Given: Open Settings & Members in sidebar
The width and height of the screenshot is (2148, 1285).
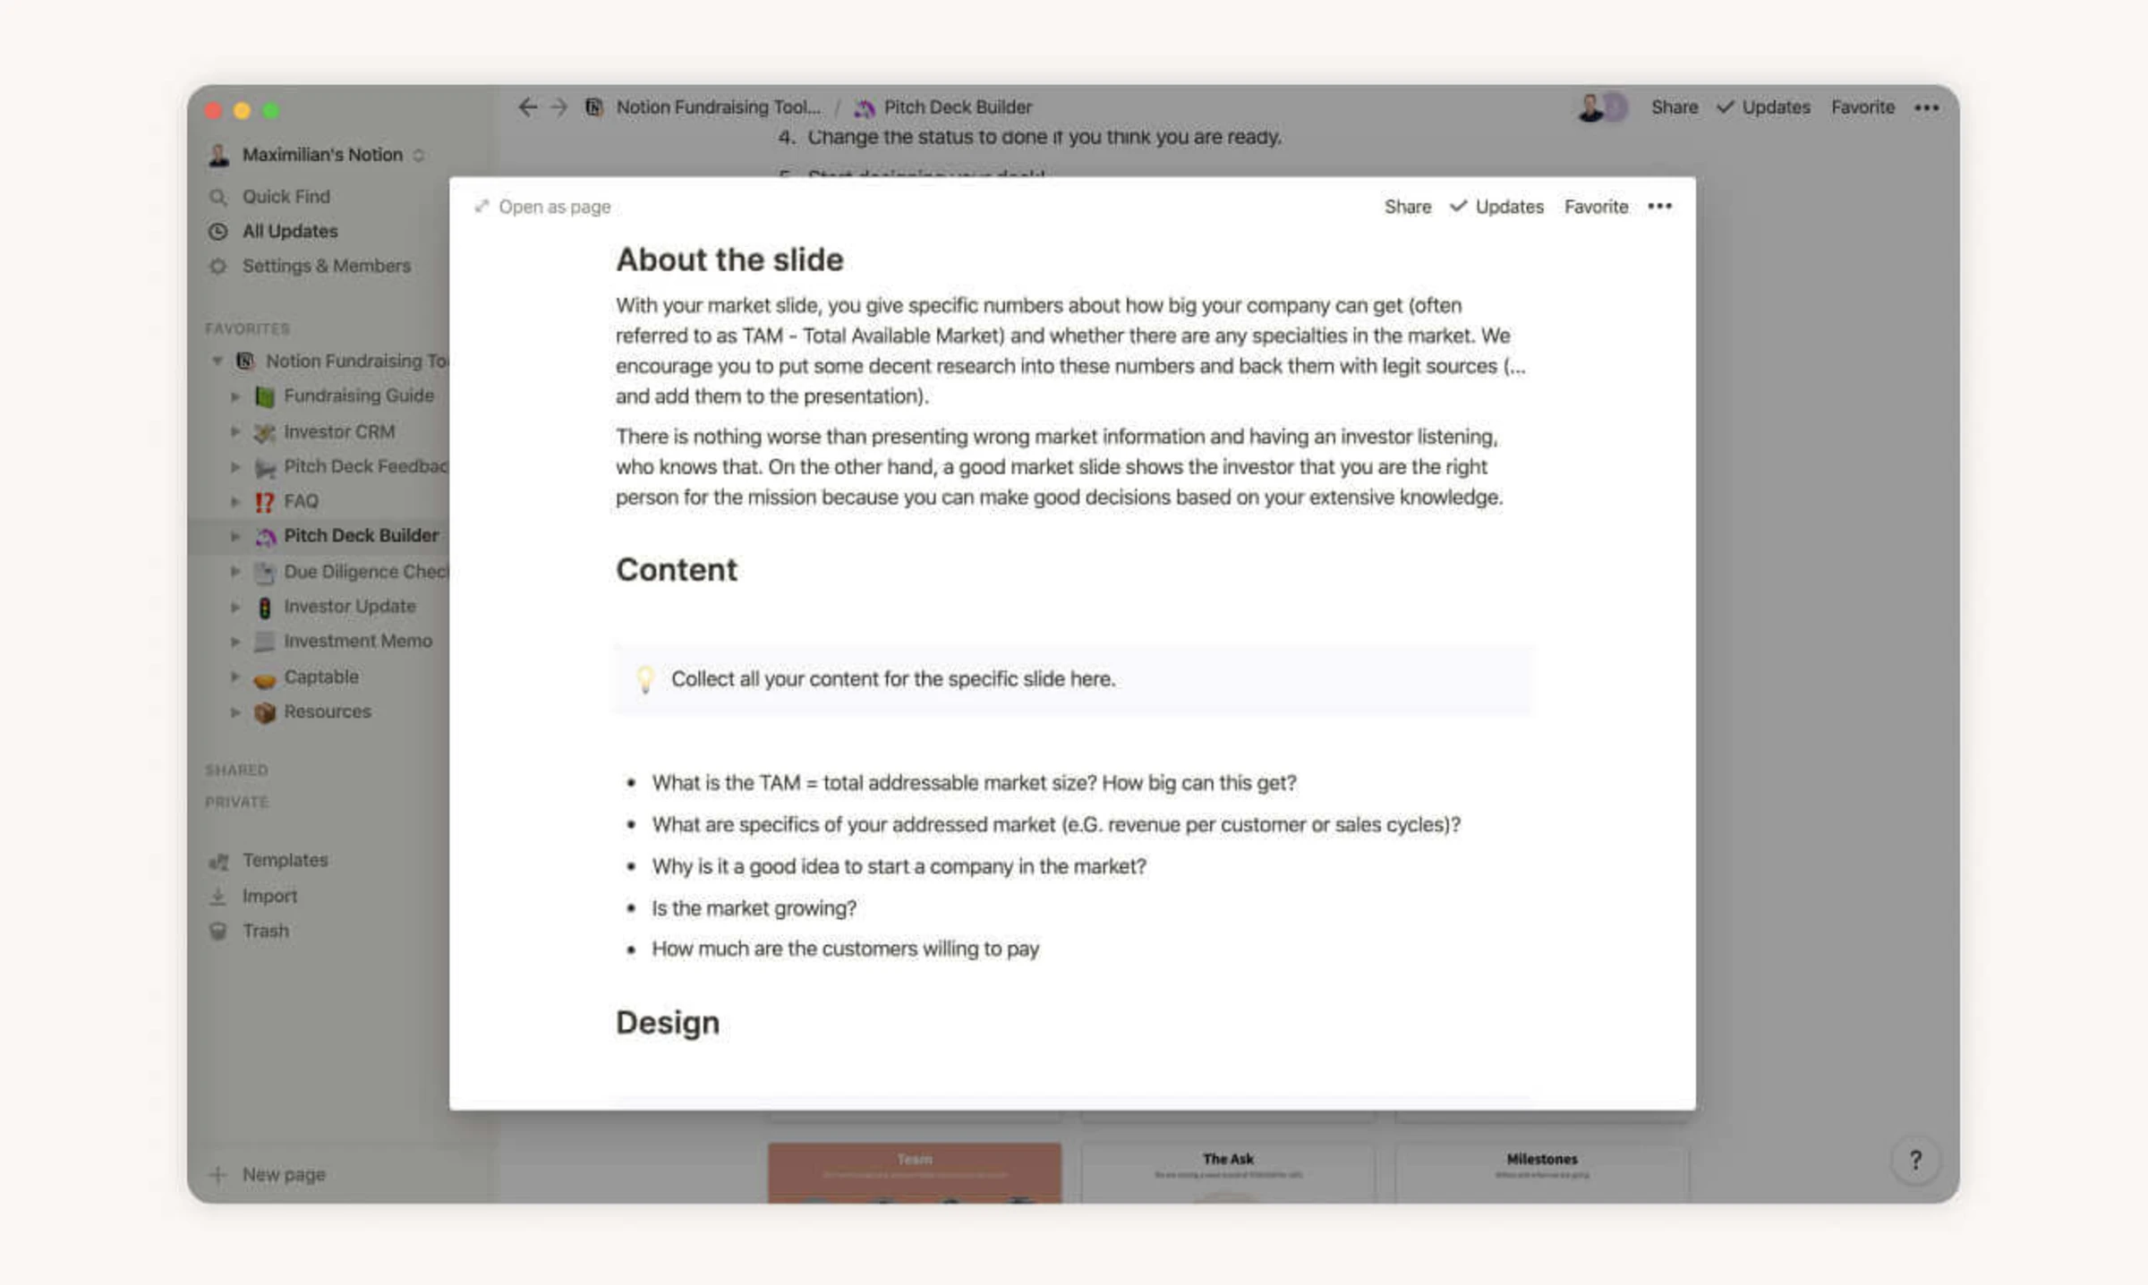Looking at the screenshot, I should (326, 266).
